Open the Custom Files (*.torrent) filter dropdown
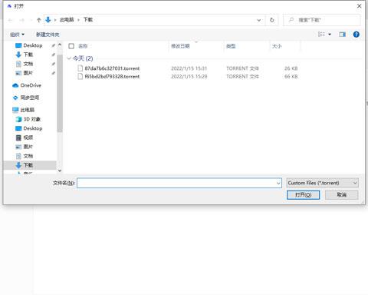 click(x=323, y=183)
